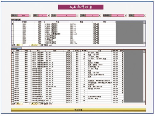Image resolution: width=155 pixels, height=116 pixels.
Task: Click the stock quantity cell 106
Action: tap(84, 101)
